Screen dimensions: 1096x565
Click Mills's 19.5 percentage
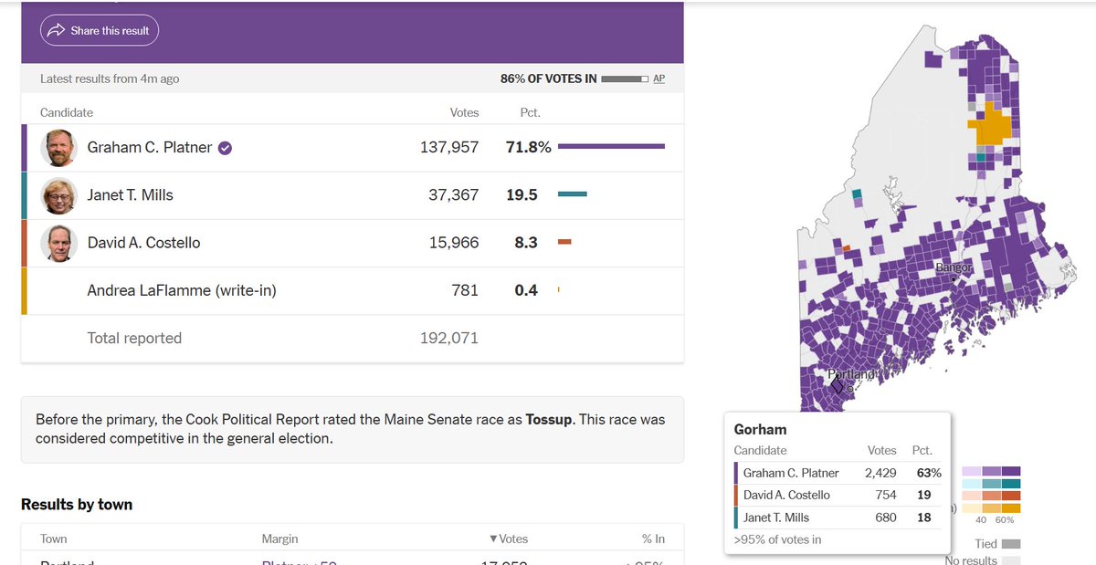pos(522,194)
